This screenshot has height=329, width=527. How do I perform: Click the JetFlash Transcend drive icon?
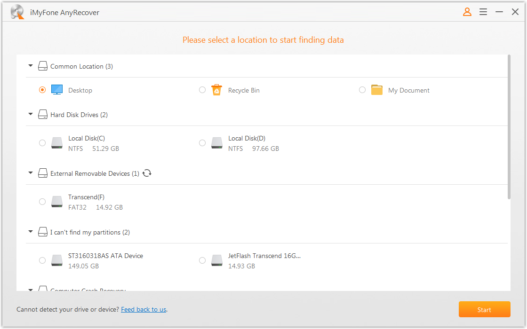(x=217, y=260)
